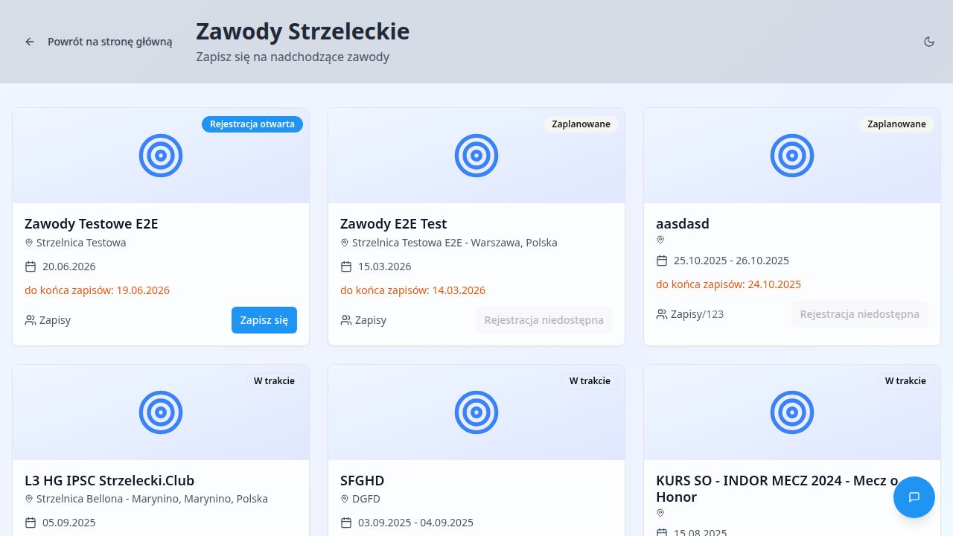Click the people icon on Zawody Testowe E2E card
This screenshot has height=536, width=953.
[x=31, y=320]
